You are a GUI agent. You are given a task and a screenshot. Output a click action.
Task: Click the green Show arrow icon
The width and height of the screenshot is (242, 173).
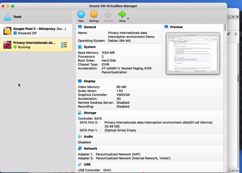point(122,15)
